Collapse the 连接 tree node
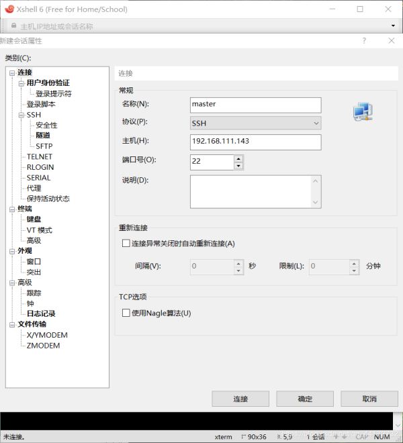403x443 pixels. pos(12,72)
